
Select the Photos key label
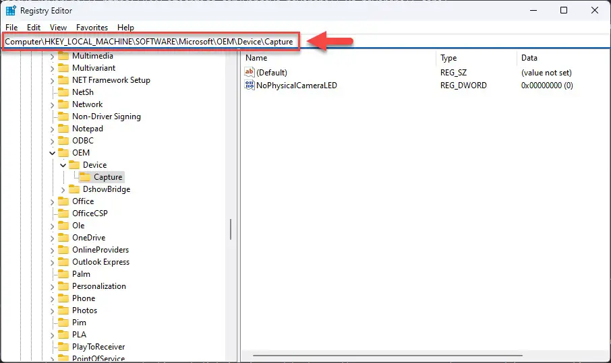[84, 310]
